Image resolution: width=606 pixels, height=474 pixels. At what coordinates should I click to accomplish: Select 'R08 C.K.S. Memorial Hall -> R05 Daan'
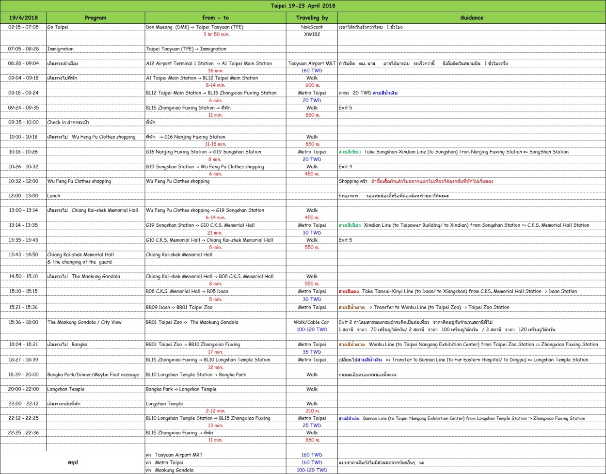coord(215,292)
